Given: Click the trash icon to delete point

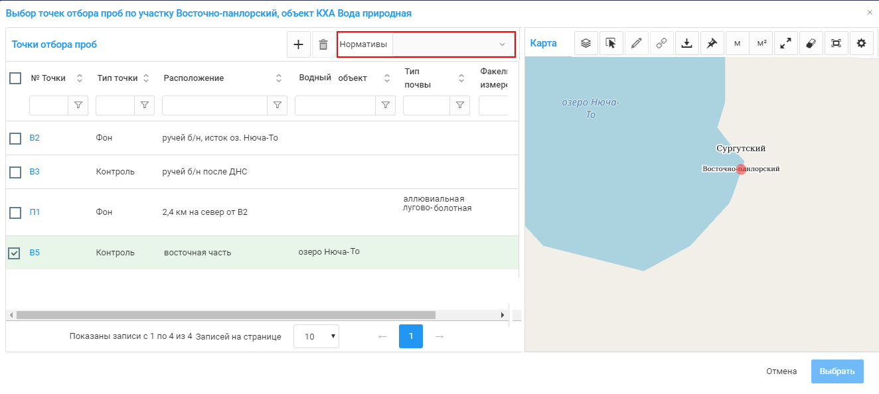Looking at the screenshot, I should point(323,44).
